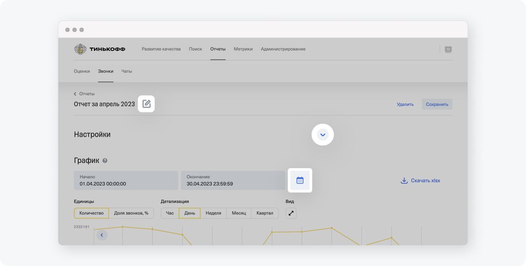Expand the Настройки section chevron
This screenshot has width=526, height=266.
(x=323, y=134)
